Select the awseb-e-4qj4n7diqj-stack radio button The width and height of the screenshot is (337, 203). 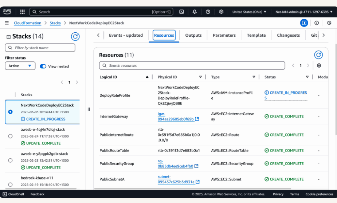coord(10,136)
